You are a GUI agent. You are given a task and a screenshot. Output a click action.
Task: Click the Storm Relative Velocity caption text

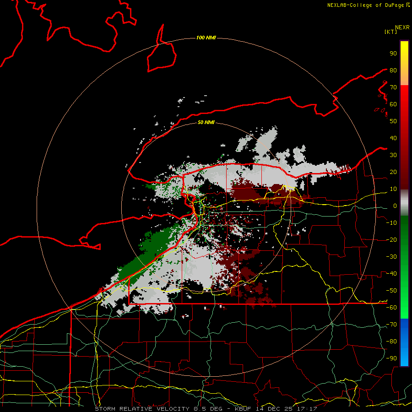206,409
